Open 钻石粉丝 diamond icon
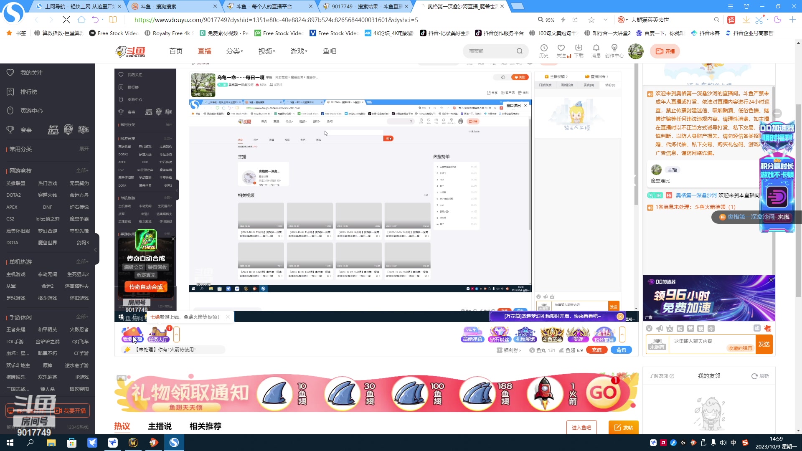Image resolution: width=802 pixels, height=451 pixels. point(499,334)
